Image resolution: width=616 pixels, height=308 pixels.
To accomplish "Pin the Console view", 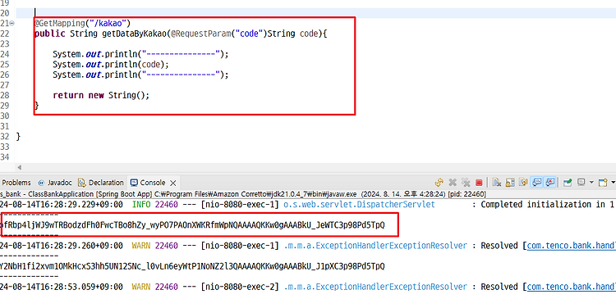I will [x=568, y=183].
